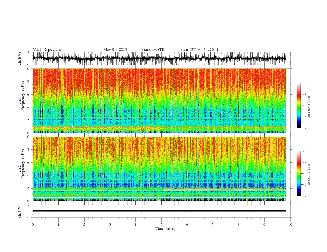Click the "Time (min)" x-axis label
Screen dimensions: 327x252
(x=165, y=229)
